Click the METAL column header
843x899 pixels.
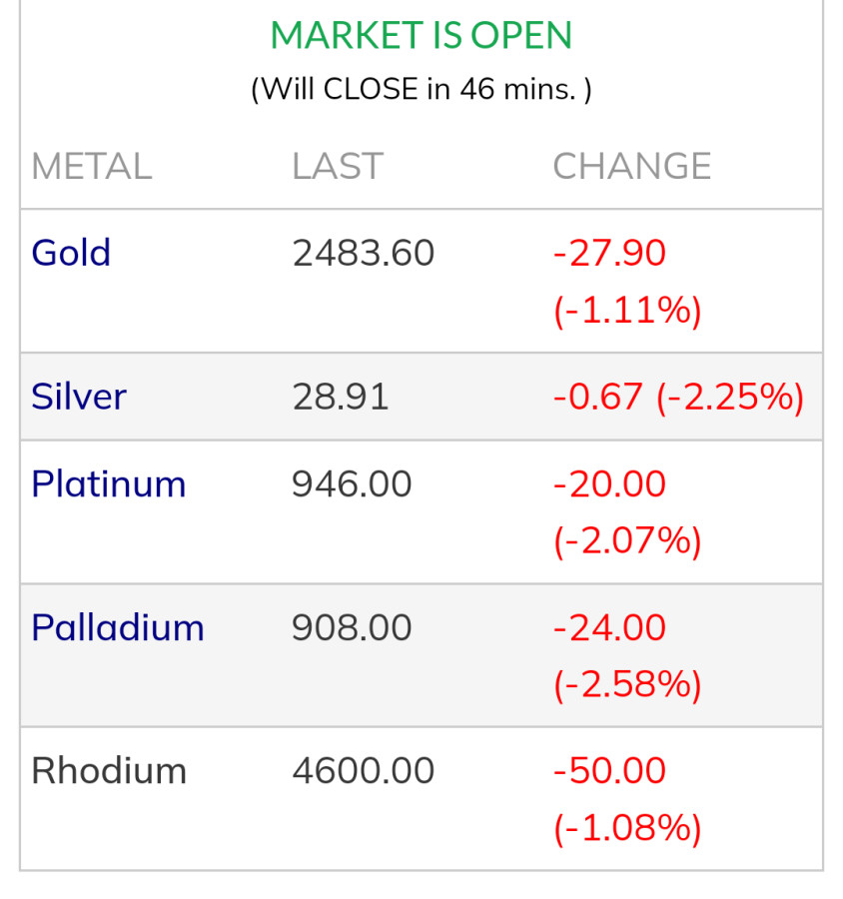click(x=91, y=166)
